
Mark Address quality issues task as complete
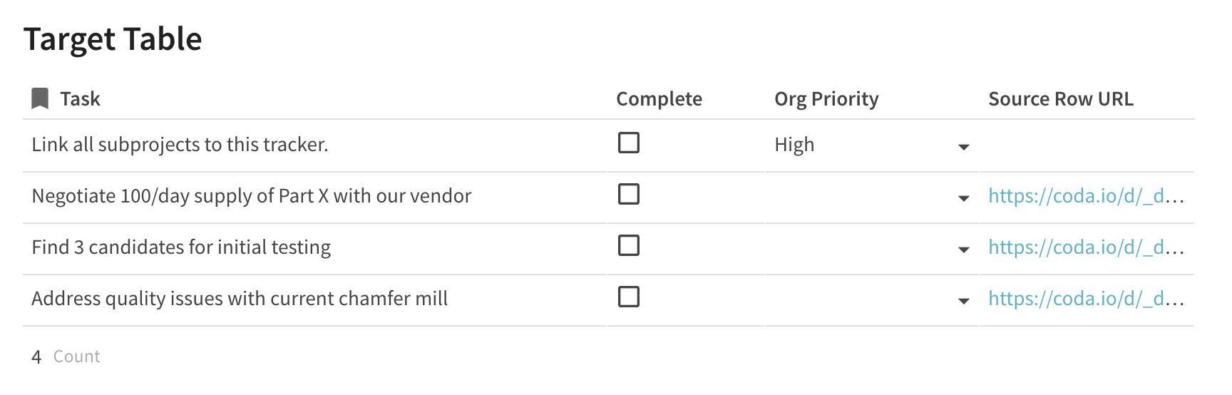[x=628, y=297]
